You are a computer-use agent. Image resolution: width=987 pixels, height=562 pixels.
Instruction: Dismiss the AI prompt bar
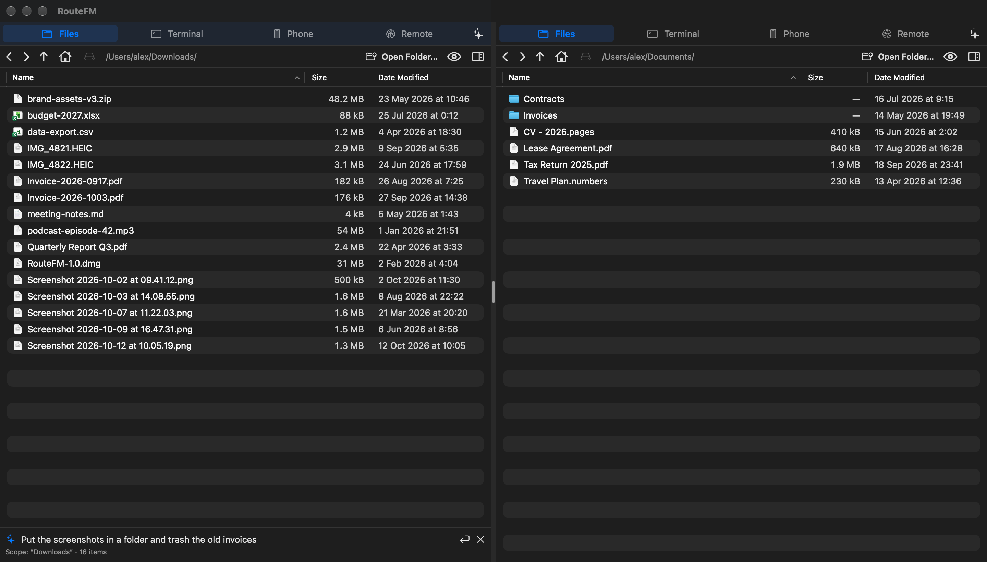tap(480, 539)
